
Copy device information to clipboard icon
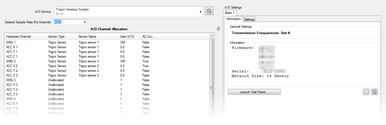[366, 92]
